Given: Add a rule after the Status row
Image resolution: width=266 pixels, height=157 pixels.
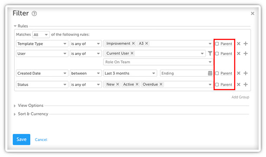Looking at the screenshot, I should pyautogui.click(x=246, y=85).
